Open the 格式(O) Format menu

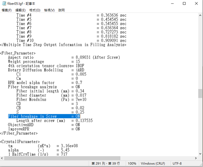35,10
